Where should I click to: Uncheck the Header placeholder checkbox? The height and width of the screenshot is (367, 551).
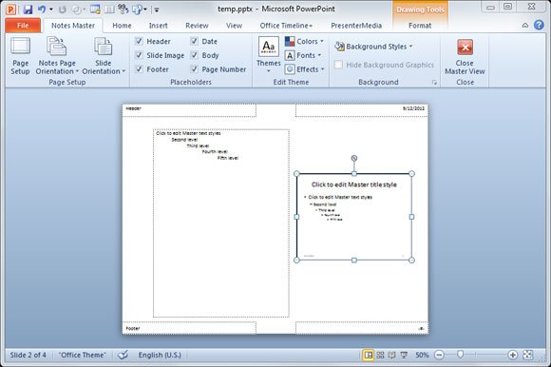pyautogui.click(x=139, y=41)
